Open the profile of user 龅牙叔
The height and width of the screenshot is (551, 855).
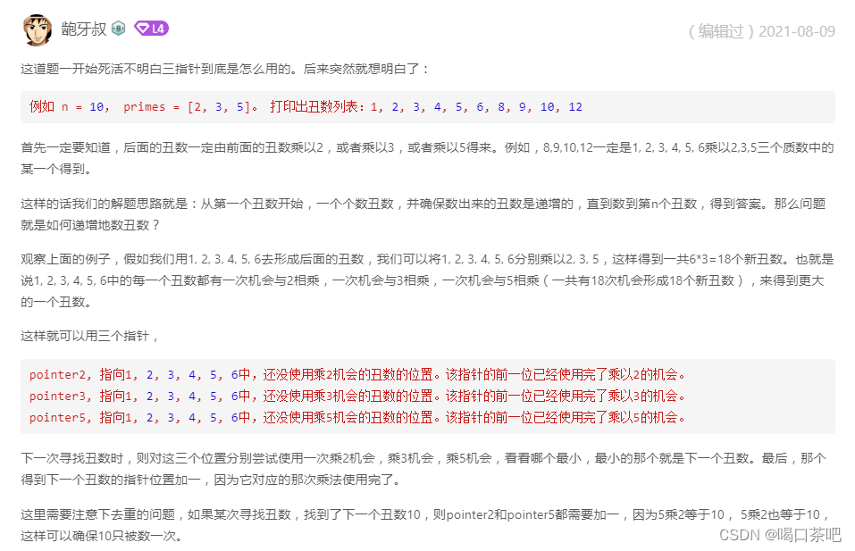[x=83, y=29]
